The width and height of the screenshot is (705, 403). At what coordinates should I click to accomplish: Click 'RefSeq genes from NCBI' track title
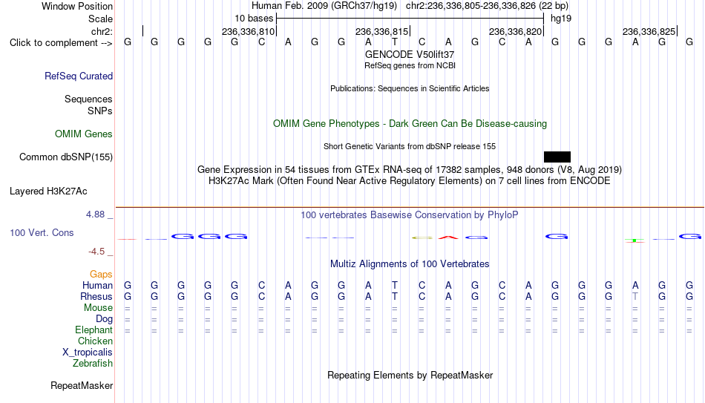(x=410, y=65)
